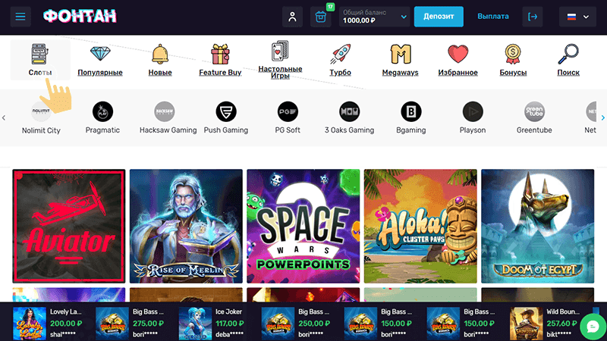Open the language flag dropdown
Viewport: 607px width, 341px height.
tap(577, 17)
